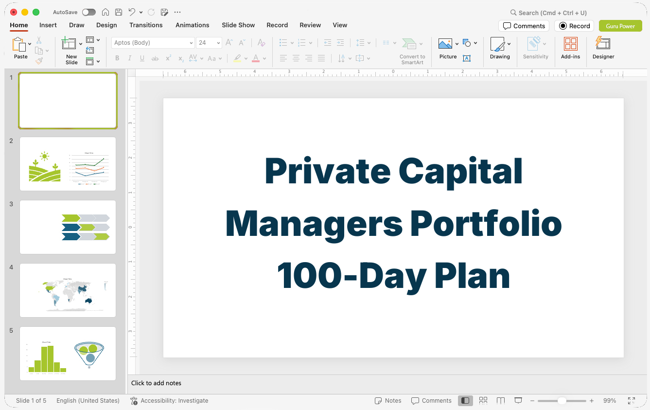Click the save-with-pencil icon in title bar
This screenshot has height=410, width=650.
pyautogui.click(x=164, y=12)
